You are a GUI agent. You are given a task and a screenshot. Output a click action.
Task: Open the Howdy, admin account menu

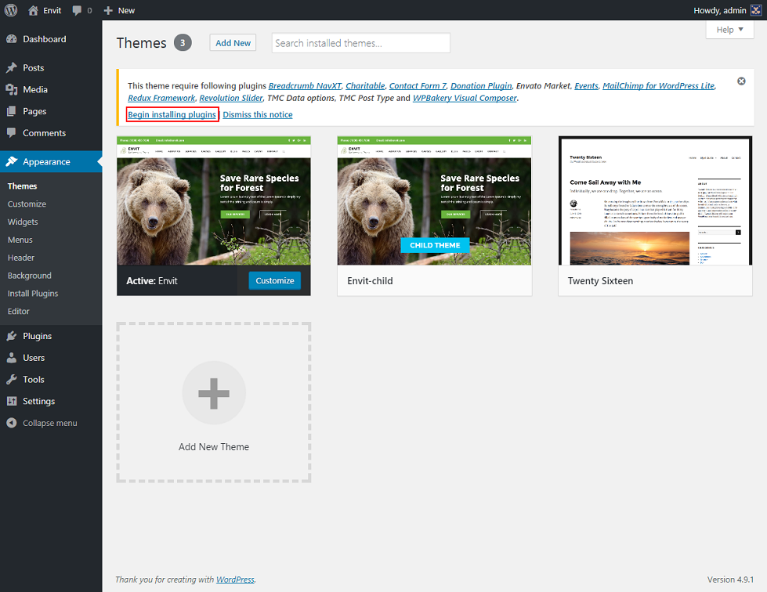tap(719, 10)
